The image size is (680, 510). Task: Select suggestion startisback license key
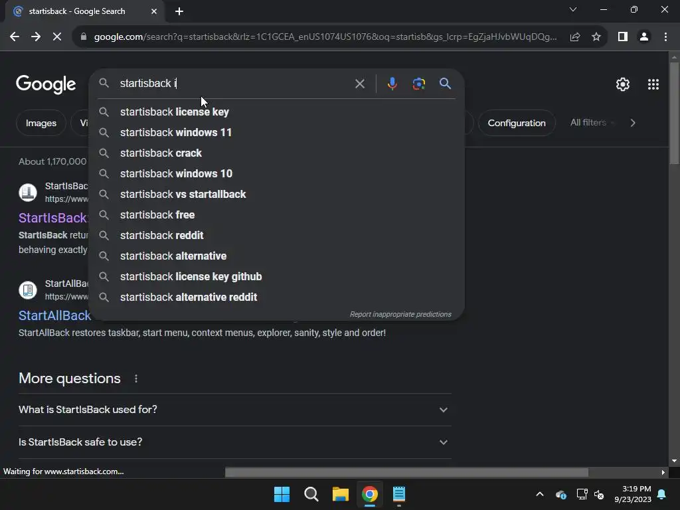(277, 112)
